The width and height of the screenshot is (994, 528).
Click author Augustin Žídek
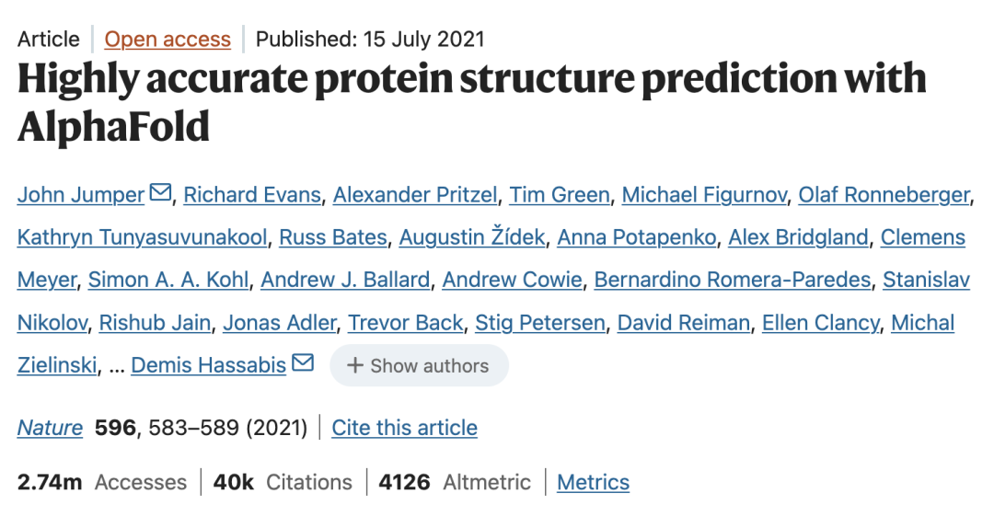tap(472, 237)
